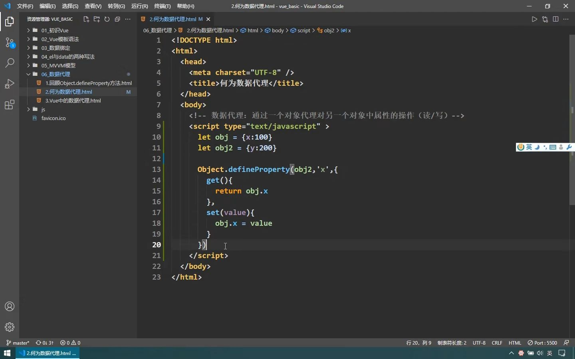Open the Run and Debug view
575x359 pixels.
(10, 84)
